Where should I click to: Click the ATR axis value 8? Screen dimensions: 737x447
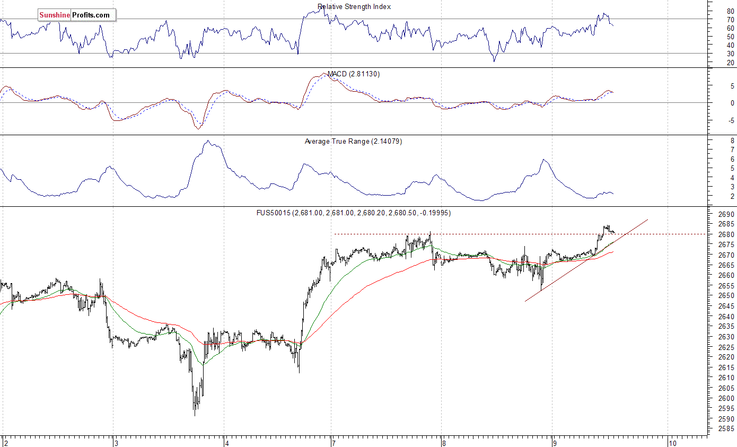pos(732,141)
